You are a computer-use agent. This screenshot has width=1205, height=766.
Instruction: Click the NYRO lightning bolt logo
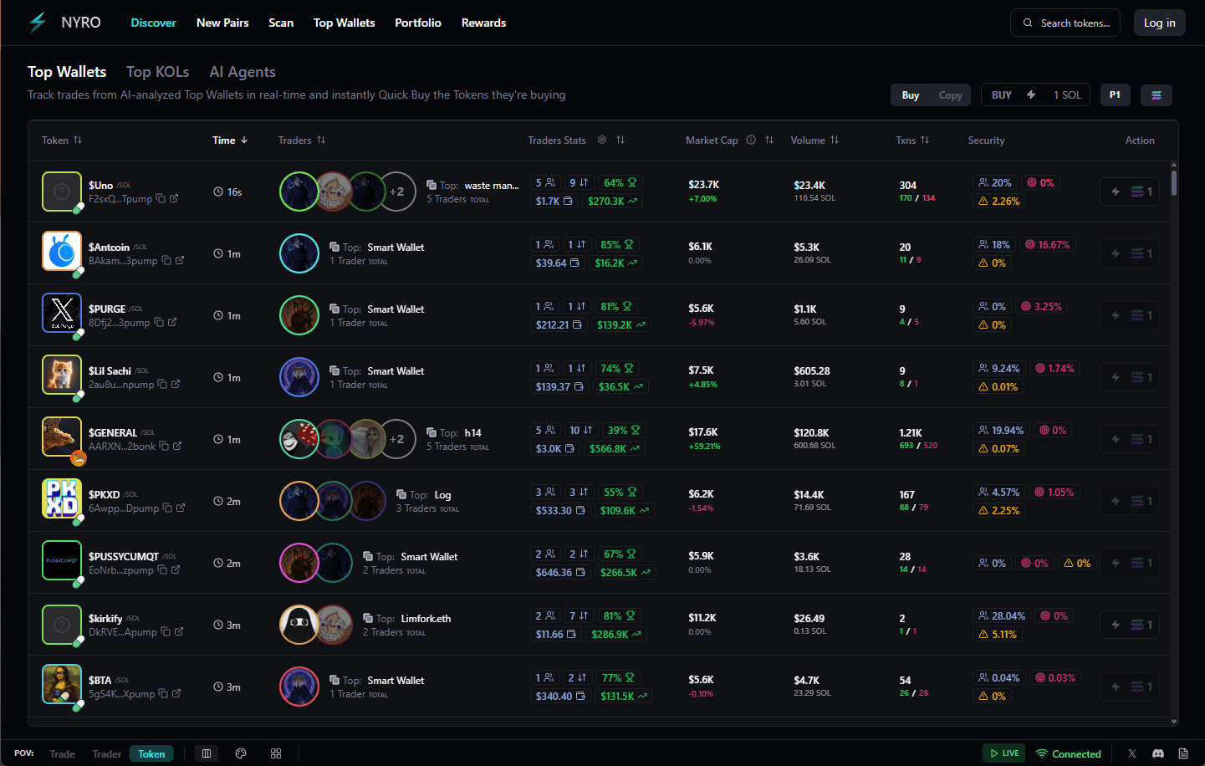tap(37, 23)
